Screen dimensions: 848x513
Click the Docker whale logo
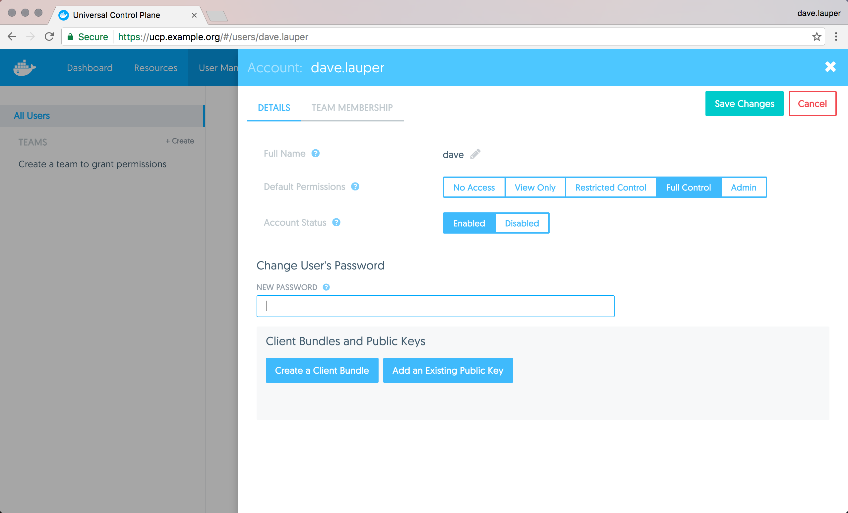pyautogui.click(x=25, y=68)
